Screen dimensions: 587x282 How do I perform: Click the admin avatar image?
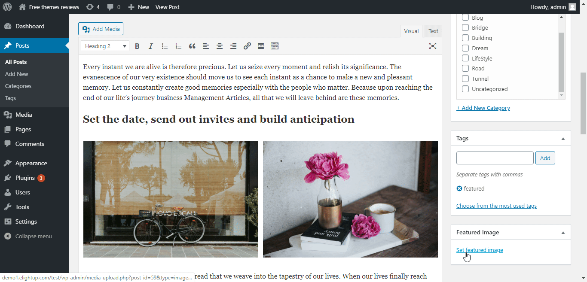click(572, 7)
